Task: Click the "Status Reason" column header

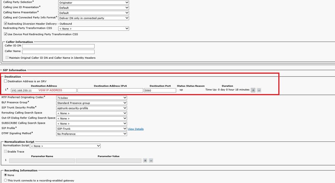Action: pyautogui.click(x=195, y=86)
